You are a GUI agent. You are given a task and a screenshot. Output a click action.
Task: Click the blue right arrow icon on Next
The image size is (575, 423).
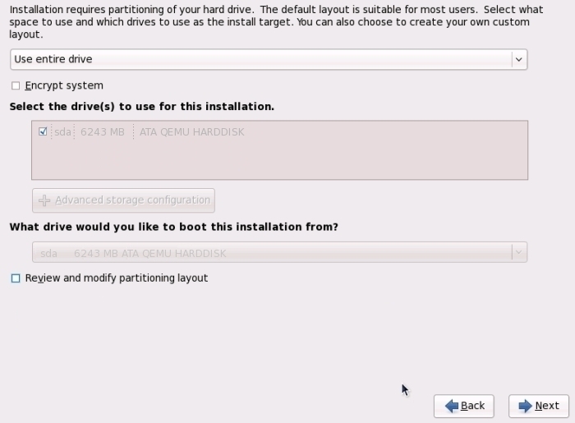(525, 406)
